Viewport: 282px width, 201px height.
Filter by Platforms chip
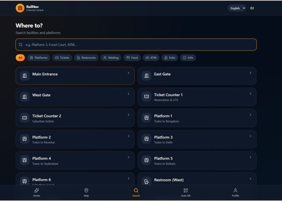38,58
